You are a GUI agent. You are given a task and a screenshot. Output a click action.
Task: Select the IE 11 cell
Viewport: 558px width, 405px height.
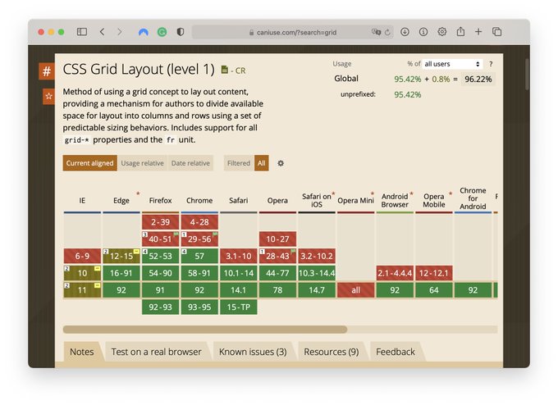(82, 290)
